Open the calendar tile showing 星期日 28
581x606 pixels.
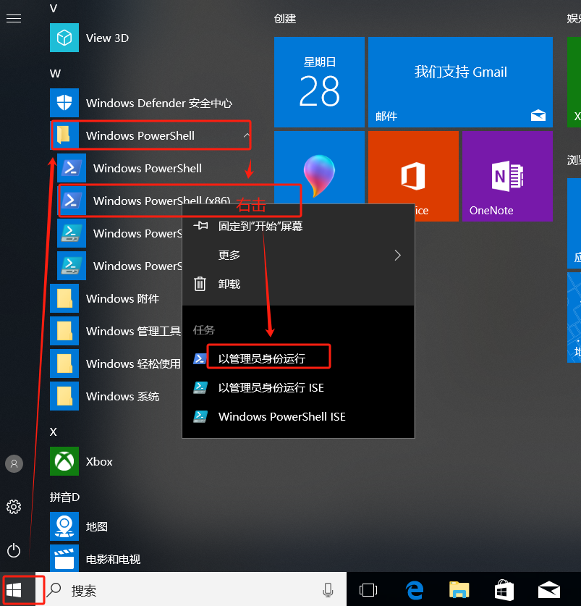tap(319, 82)
